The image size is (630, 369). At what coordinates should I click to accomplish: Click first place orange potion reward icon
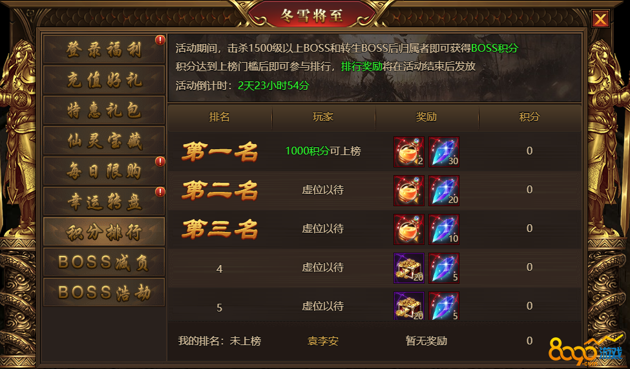pyautogui.click(x=408, y=151)
